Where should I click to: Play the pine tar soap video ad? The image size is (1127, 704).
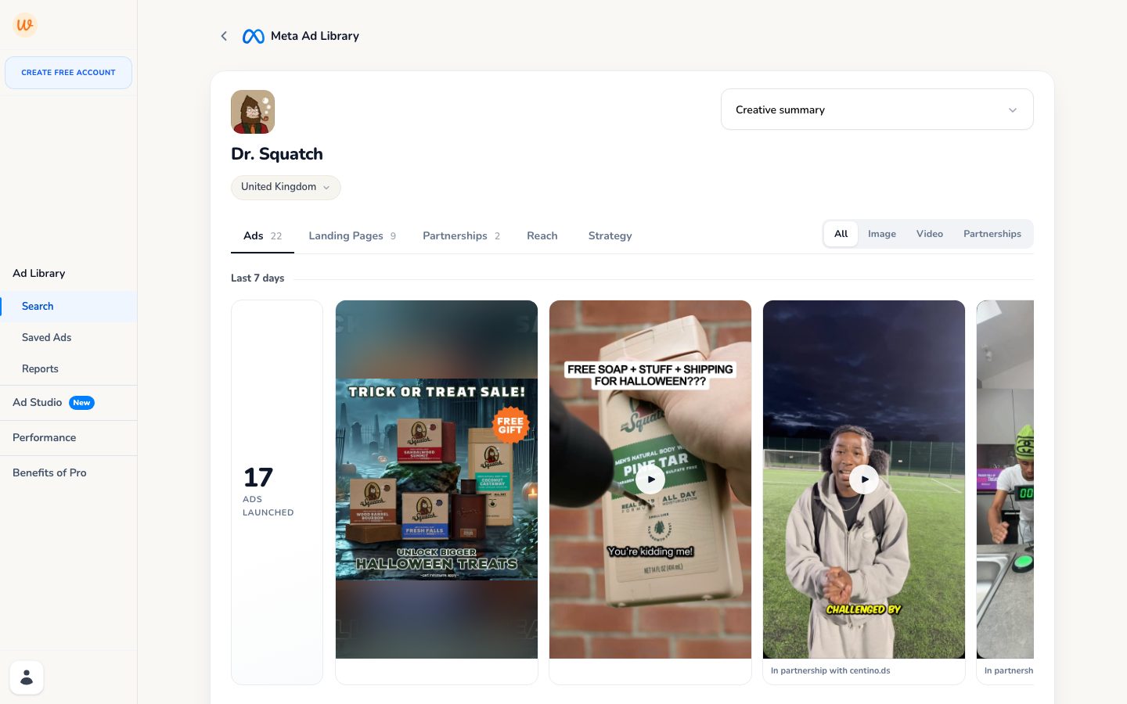650,480
